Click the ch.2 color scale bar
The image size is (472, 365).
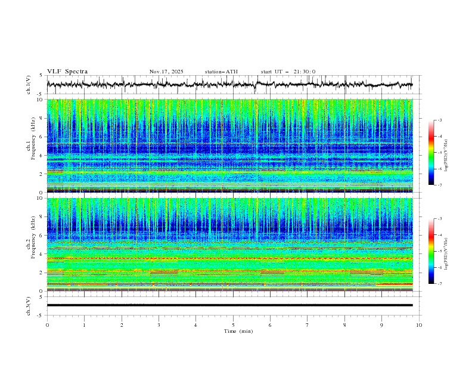click(431, 251)
